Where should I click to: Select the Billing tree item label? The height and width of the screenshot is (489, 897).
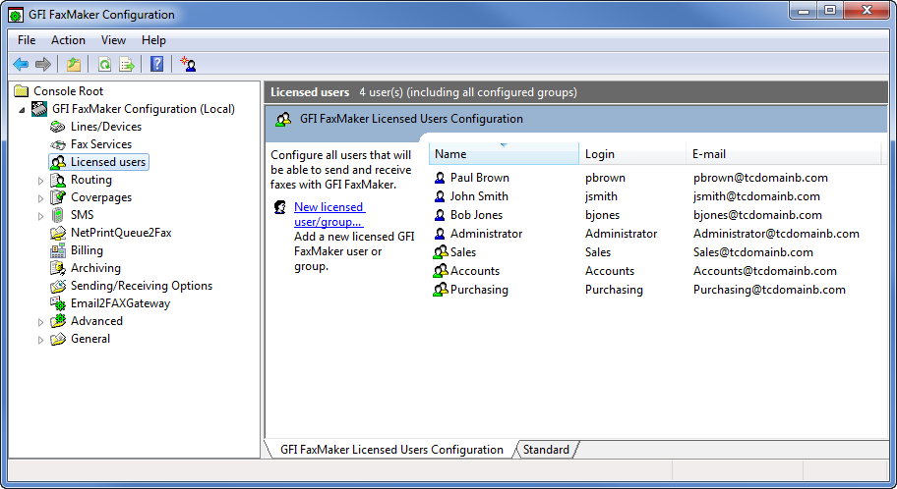pyautogui.click(x=87, y=250)
